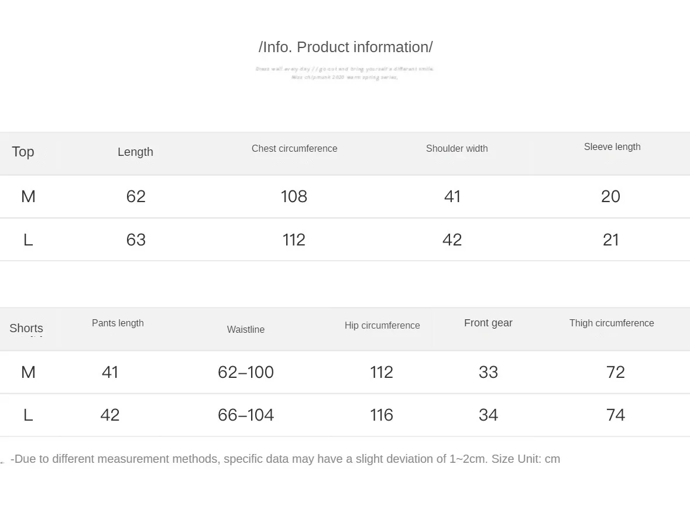Click the waistline range 62–100
The image size is (690, 505).
[246, 372]
